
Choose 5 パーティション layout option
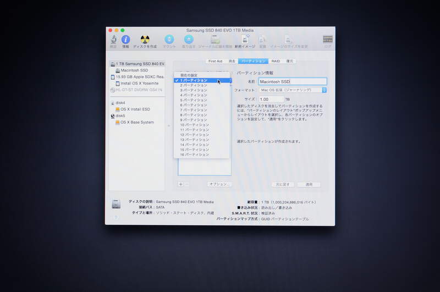pyautogui.click(x=202, y=100)
